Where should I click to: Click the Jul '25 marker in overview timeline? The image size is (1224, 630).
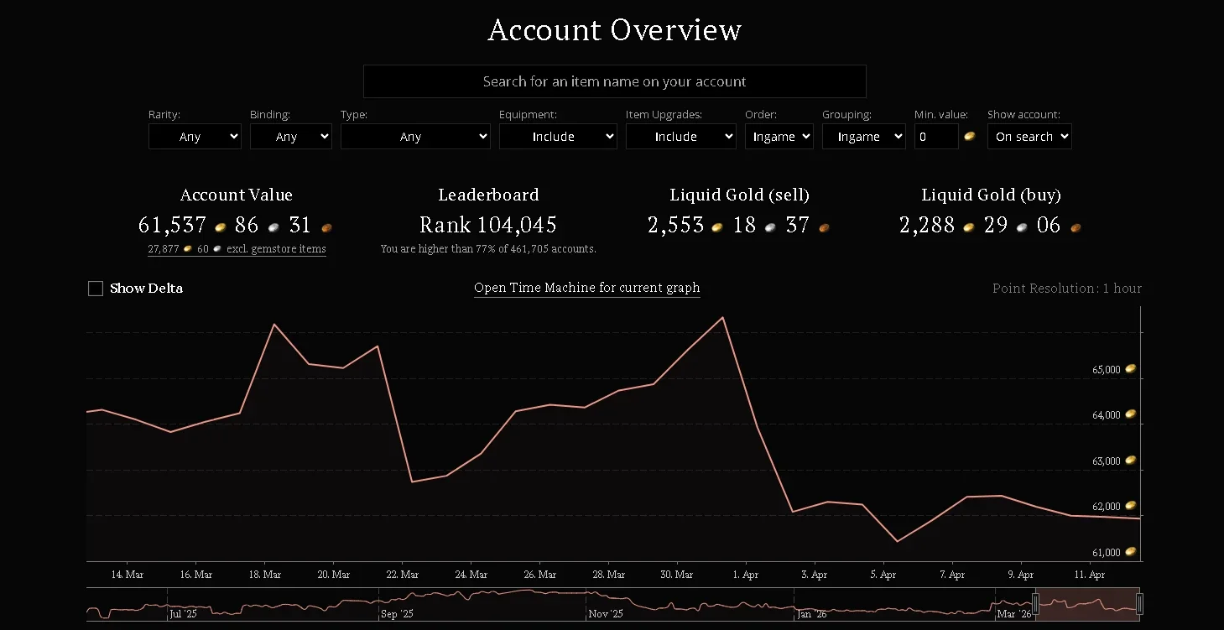183,614
